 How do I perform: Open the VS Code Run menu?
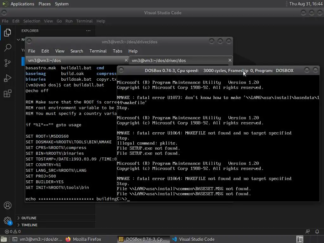pos(69,21)
